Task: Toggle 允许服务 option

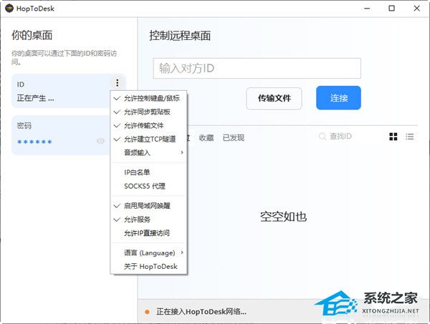Action: tap(148, 220)
